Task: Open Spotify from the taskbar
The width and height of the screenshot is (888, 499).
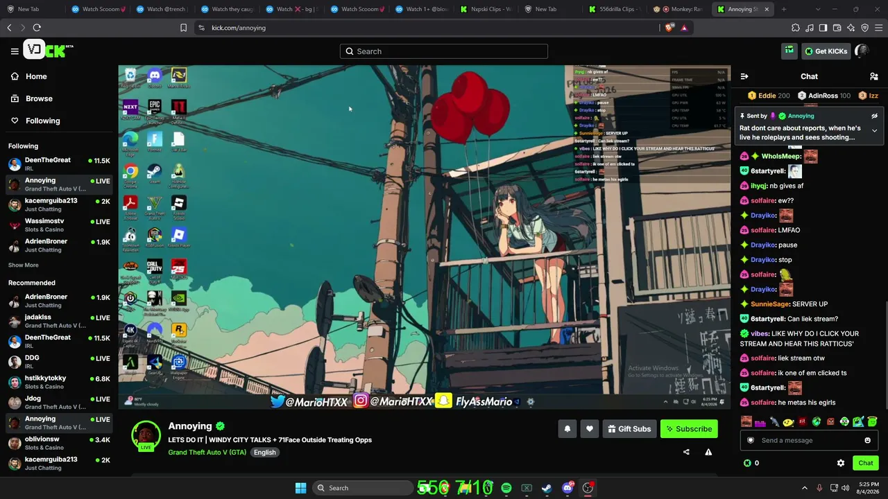Action: click(x=506, y=488)
